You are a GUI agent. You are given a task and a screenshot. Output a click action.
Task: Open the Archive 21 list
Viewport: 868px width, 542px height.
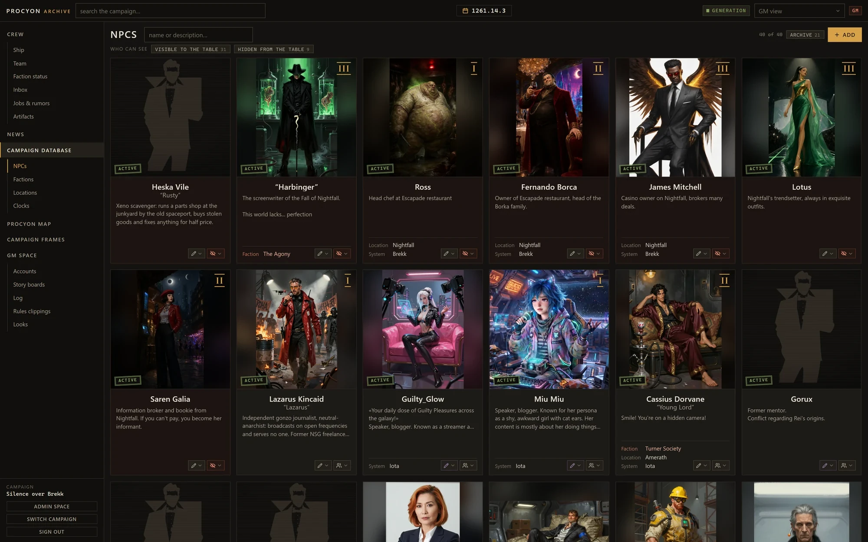pos(805,35)
